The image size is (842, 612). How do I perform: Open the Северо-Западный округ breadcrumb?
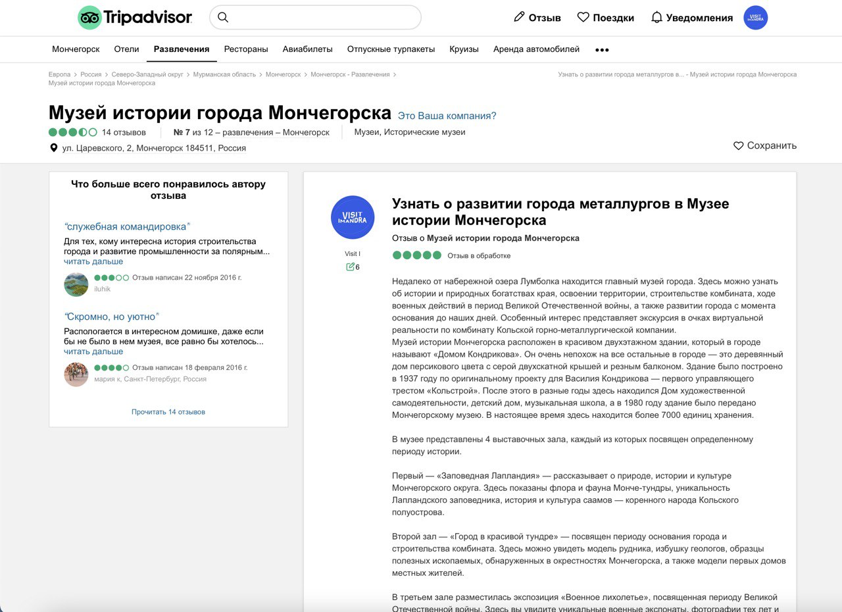pyautogui.click(x=147, y=74)
